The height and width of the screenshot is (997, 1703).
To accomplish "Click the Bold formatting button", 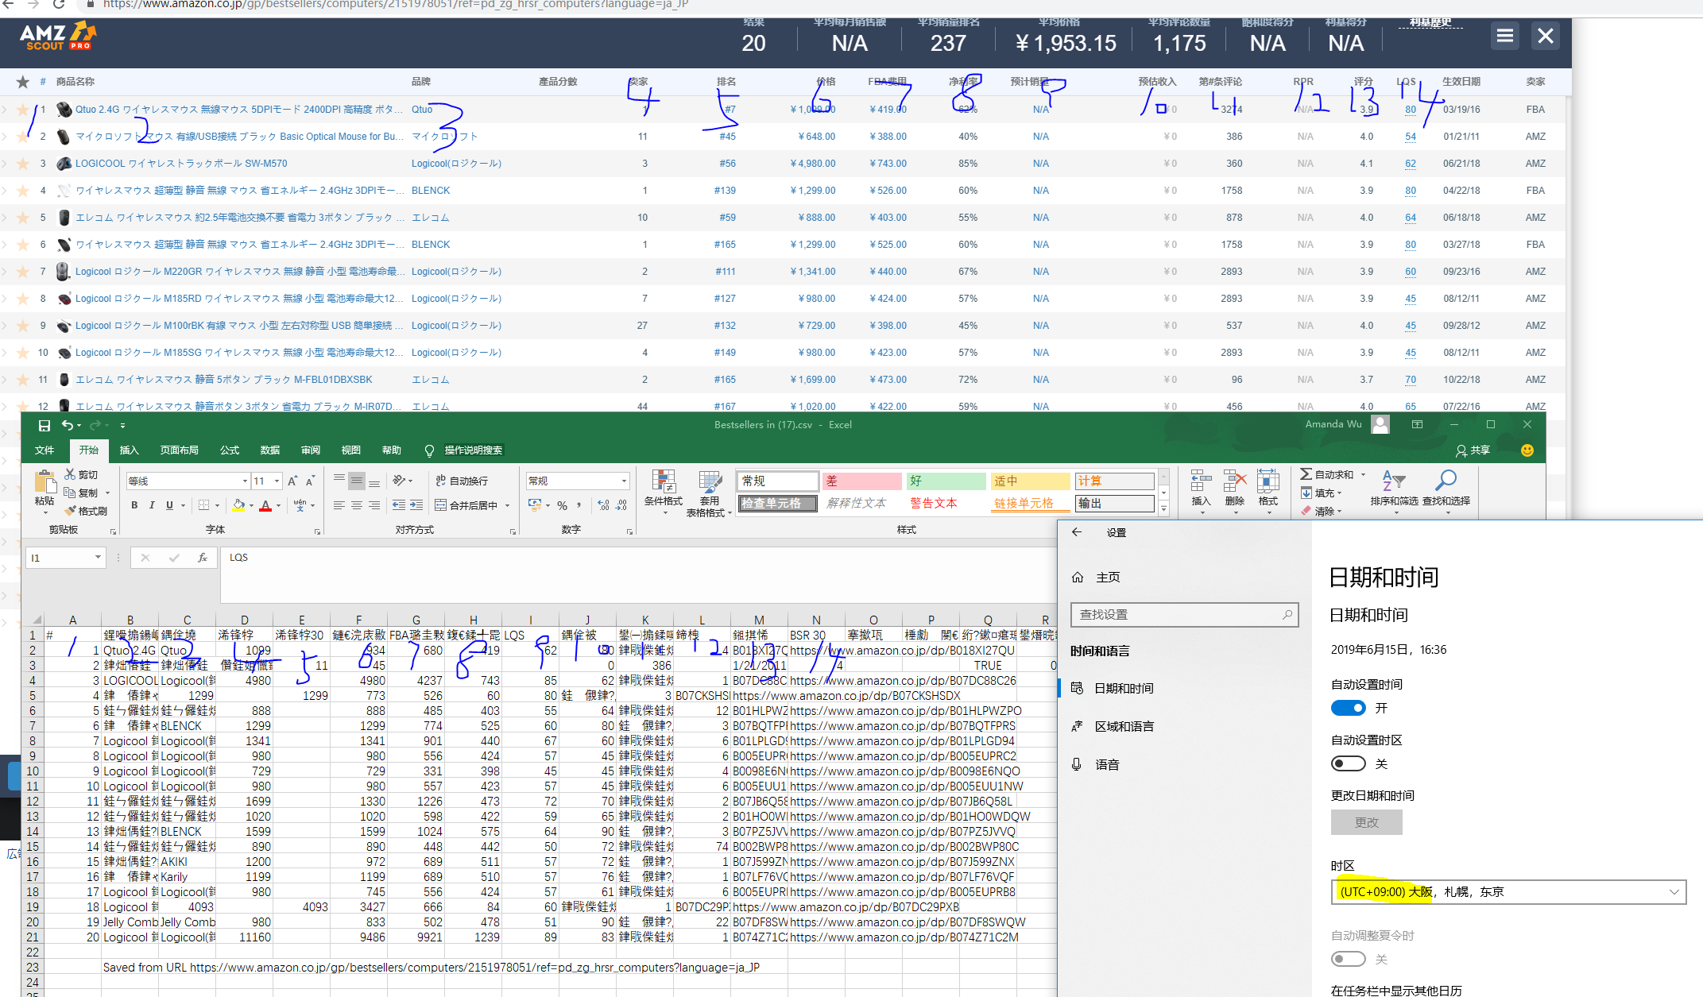I will (134, 505).
